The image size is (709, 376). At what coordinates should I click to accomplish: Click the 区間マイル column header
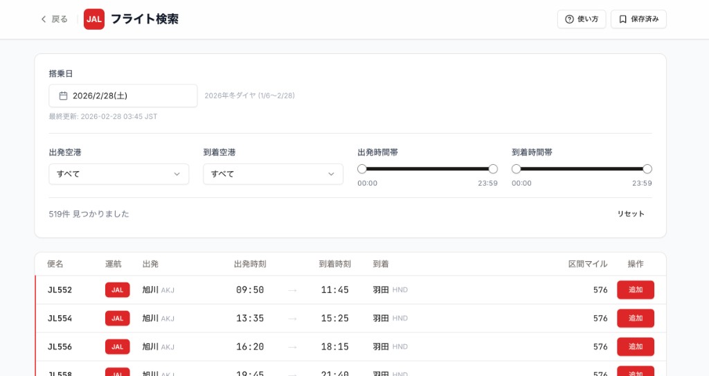point(587,264)
